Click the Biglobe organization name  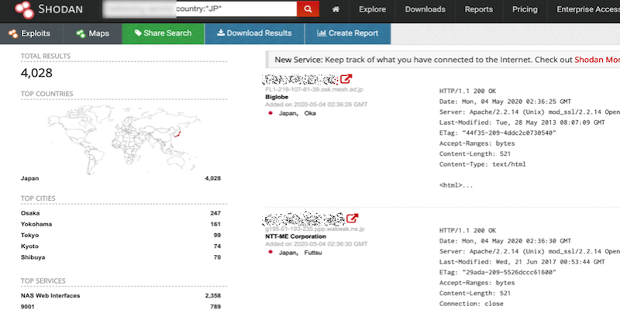[x=277, y=97]
